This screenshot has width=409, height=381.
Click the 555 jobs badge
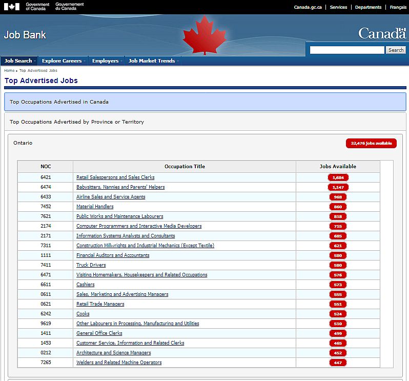338,295
